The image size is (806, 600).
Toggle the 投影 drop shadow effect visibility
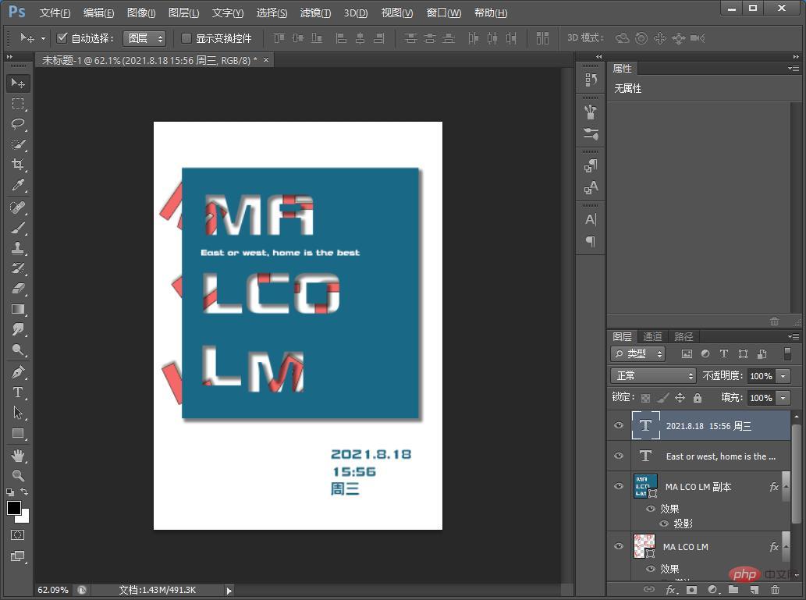(664, 524)
